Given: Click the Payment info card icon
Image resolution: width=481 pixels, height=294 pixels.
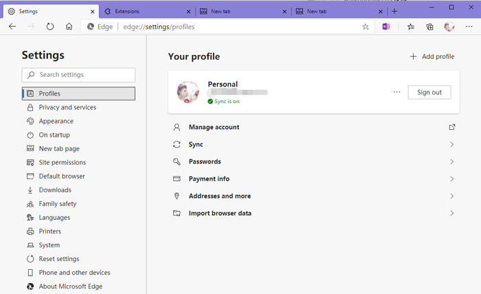Looking at the screenshot, I should coord(177,179).
